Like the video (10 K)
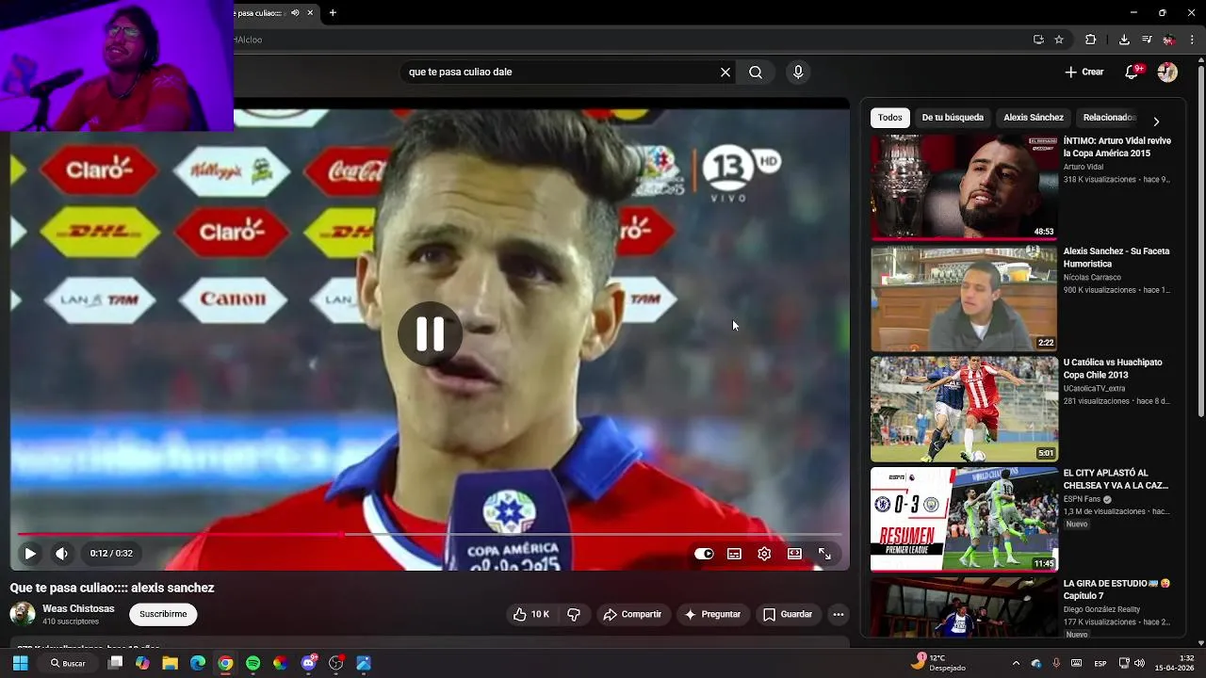This screenshot has width=1206, height=678. (x=530, y=614)
